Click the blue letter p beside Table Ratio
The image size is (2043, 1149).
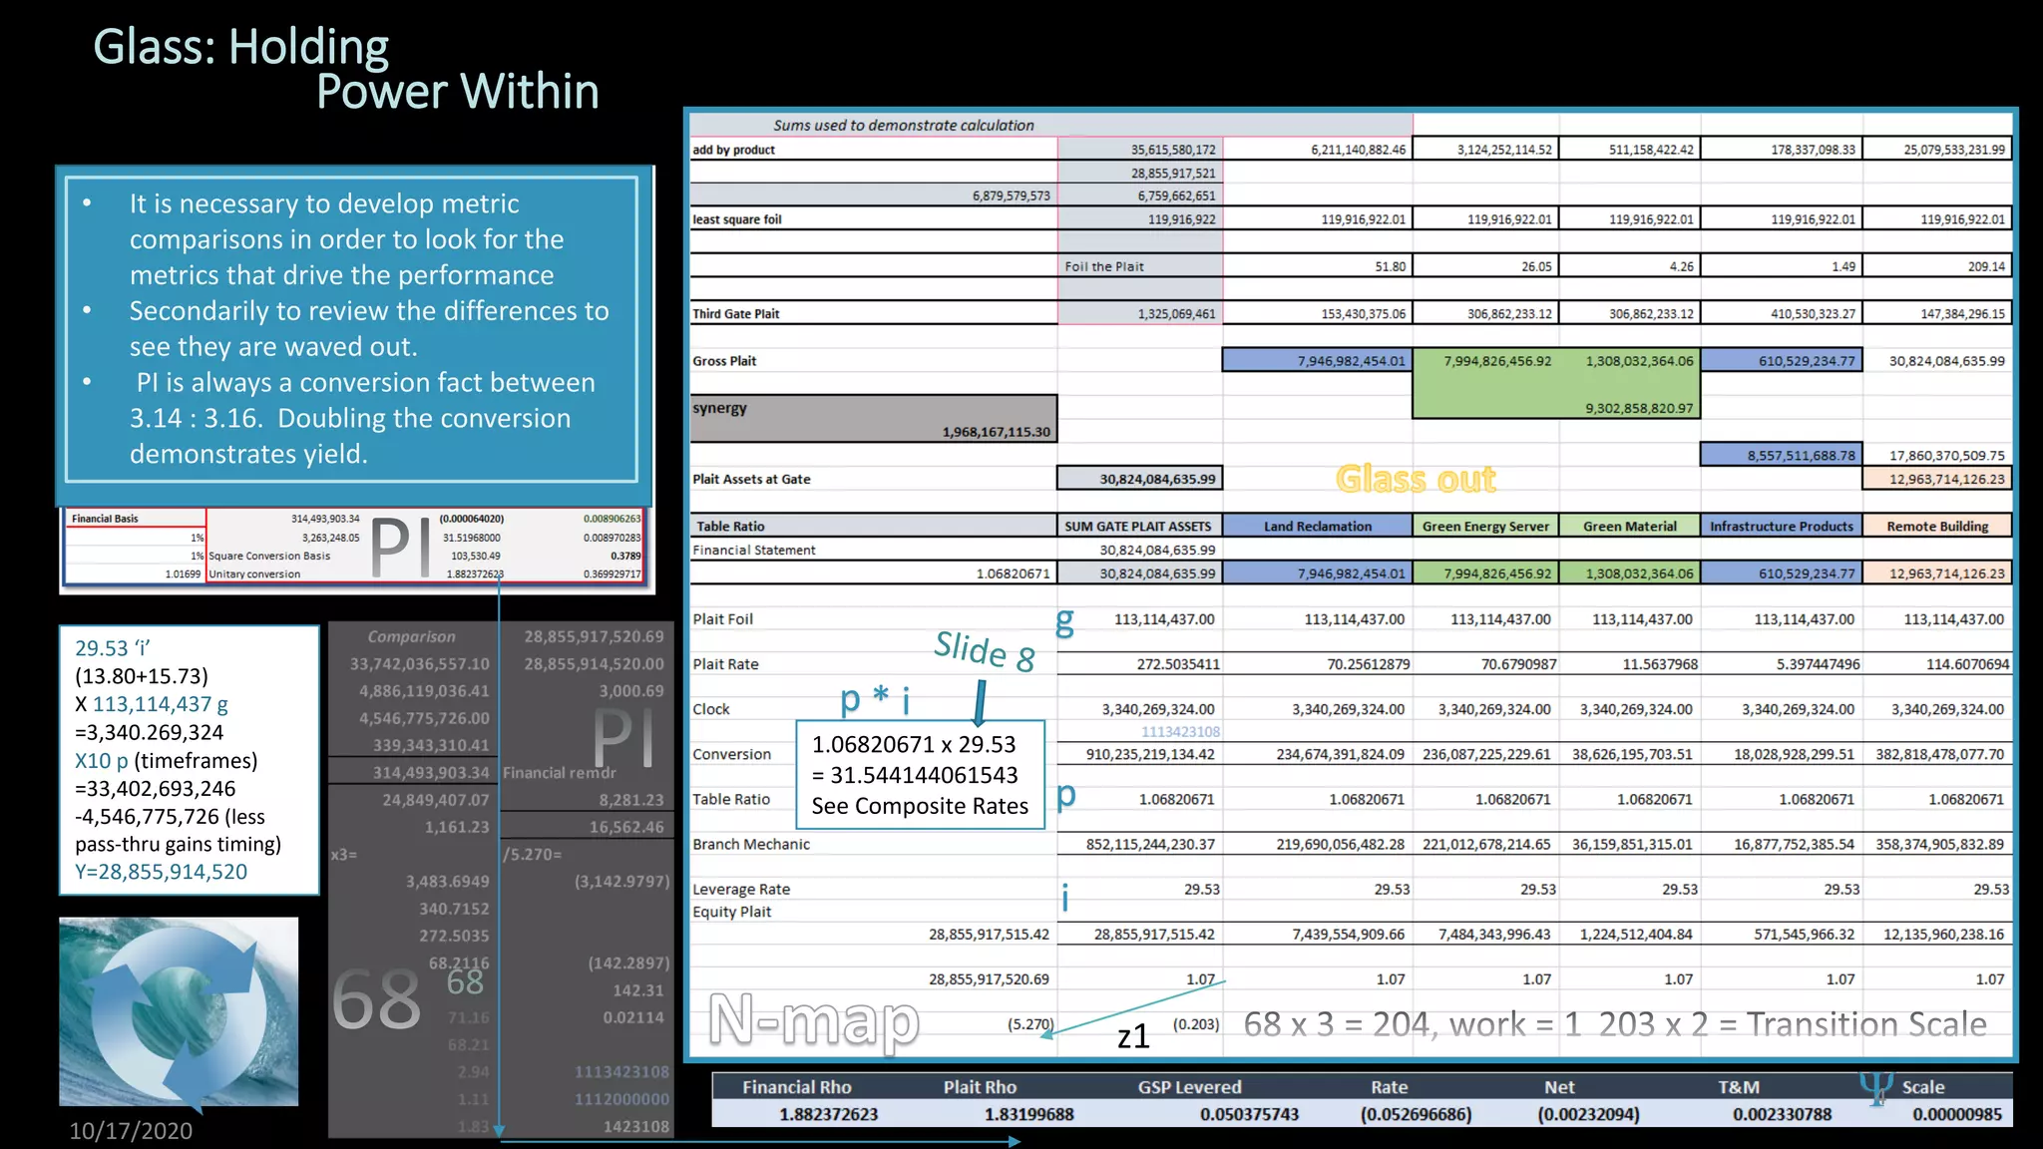pos(1066,795)
